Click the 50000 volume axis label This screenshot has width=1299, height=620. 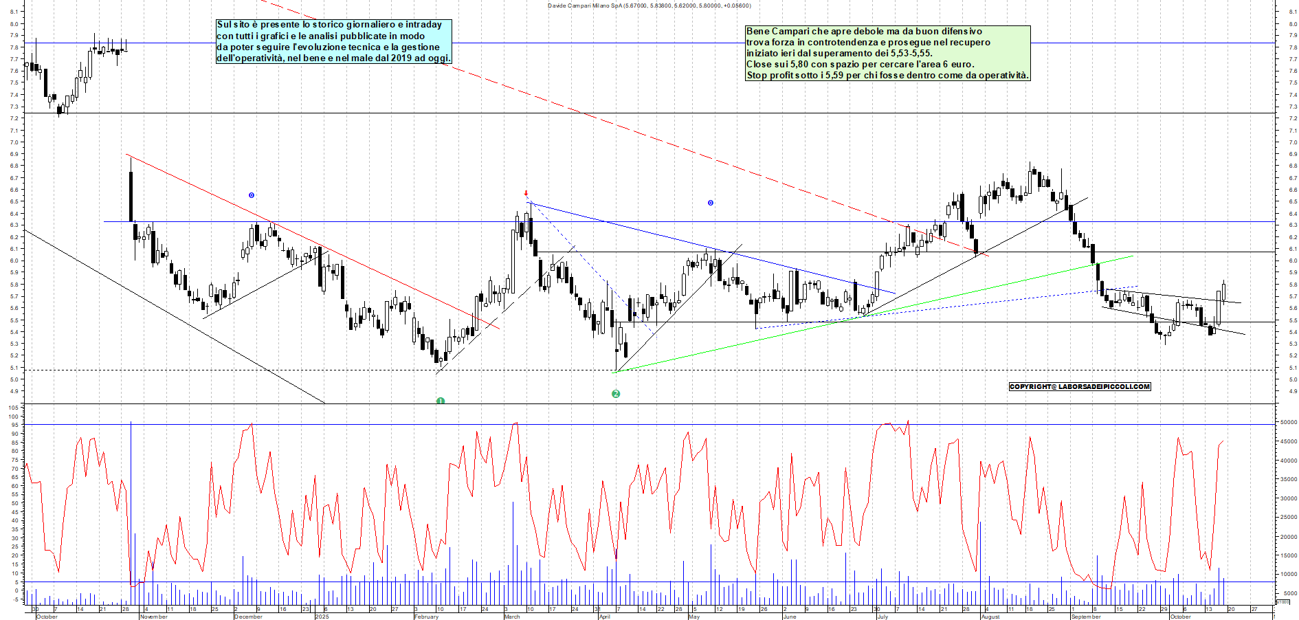click(1287, 423)
